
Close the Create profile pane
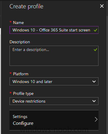click(102, 6)
